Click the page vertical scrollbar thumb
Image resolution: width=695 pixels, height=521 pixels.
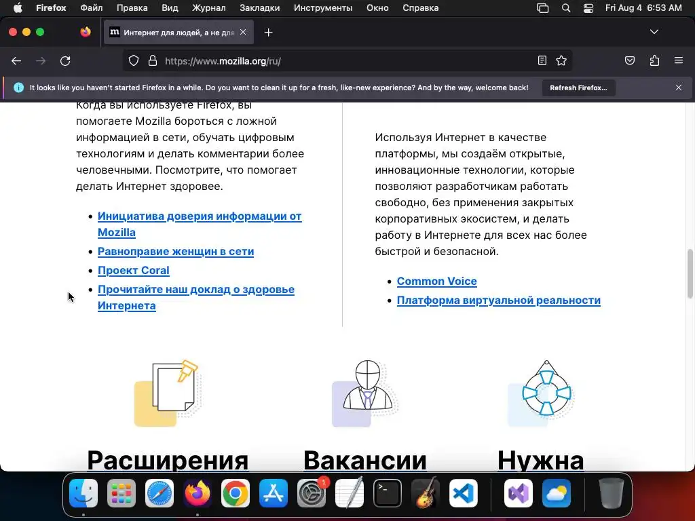[x=690, y=274]
